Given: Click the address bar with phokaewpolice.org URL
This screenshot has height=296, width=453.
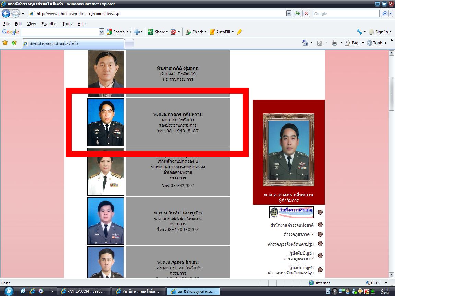Looking at the screenshot, I should coord(157,14).
